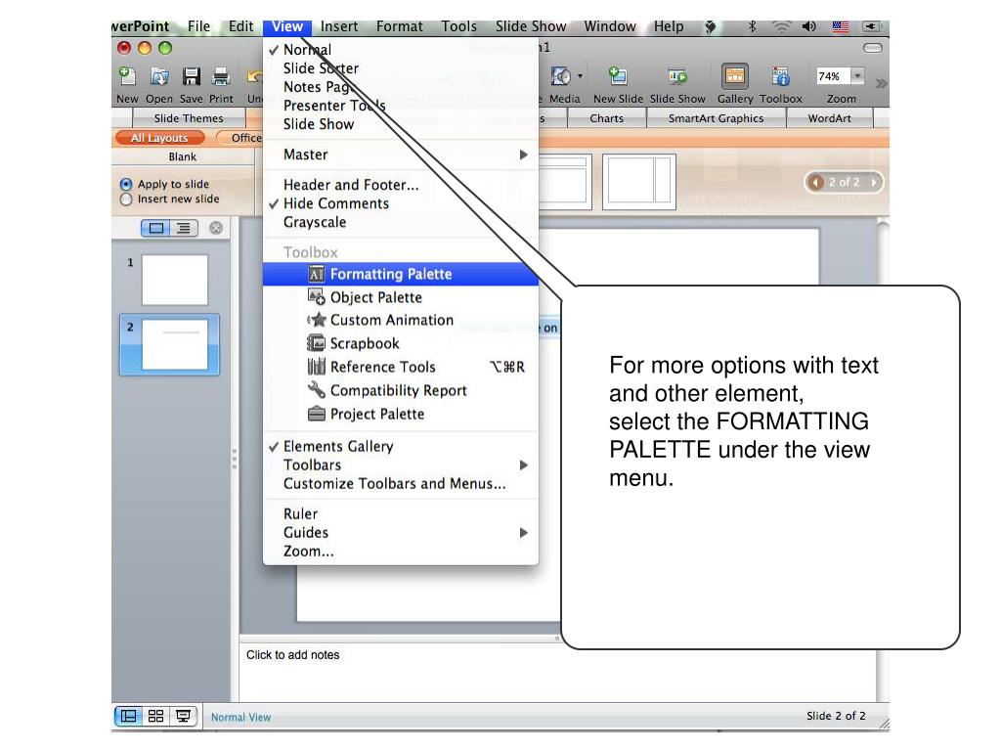Viewport: 1001px width, 751px height.
Task: Open the Format menu
Action: (x=400, y=26)
